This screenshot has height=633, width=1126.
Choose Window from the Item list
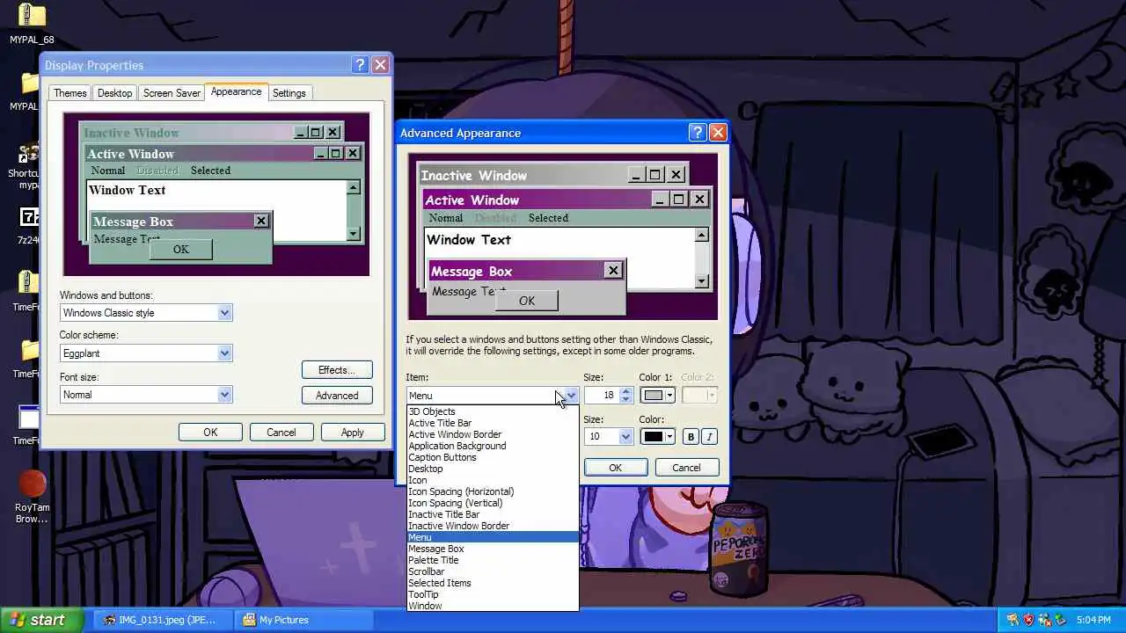tap(493, 606)
